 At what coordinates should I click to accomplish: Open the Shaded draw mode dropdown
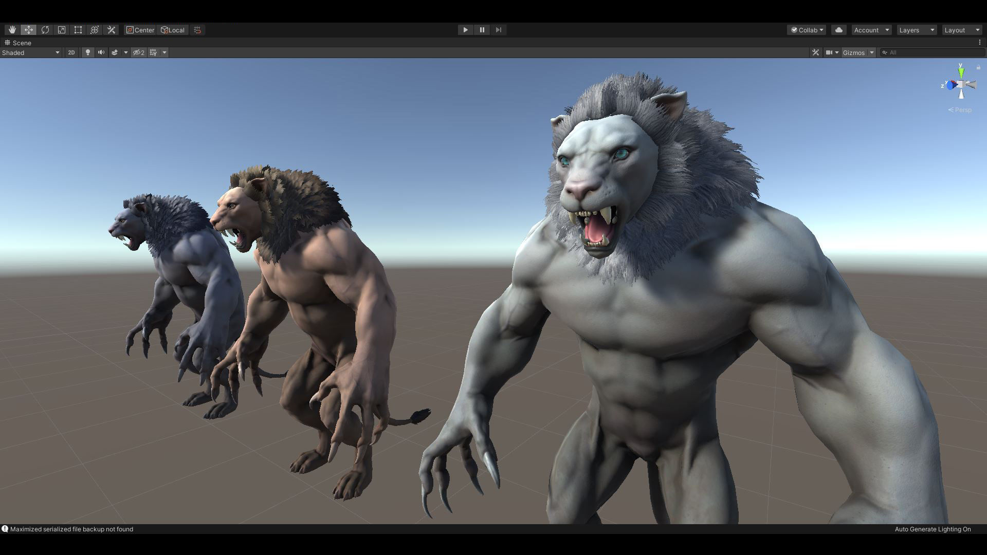coord(31,52)
